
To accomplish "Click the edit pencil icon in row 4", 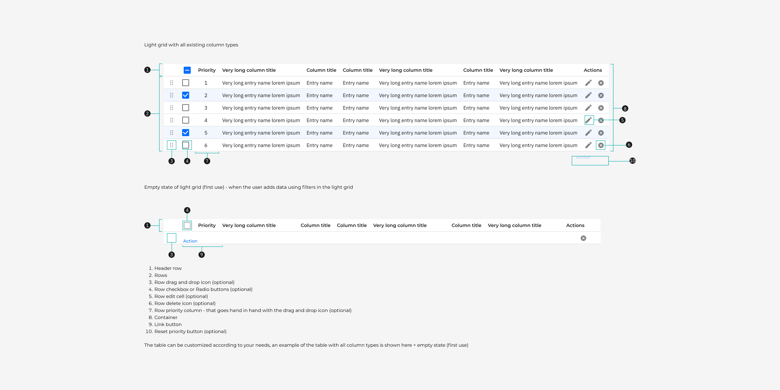I will pyautogui.click(x=589, y=120).
